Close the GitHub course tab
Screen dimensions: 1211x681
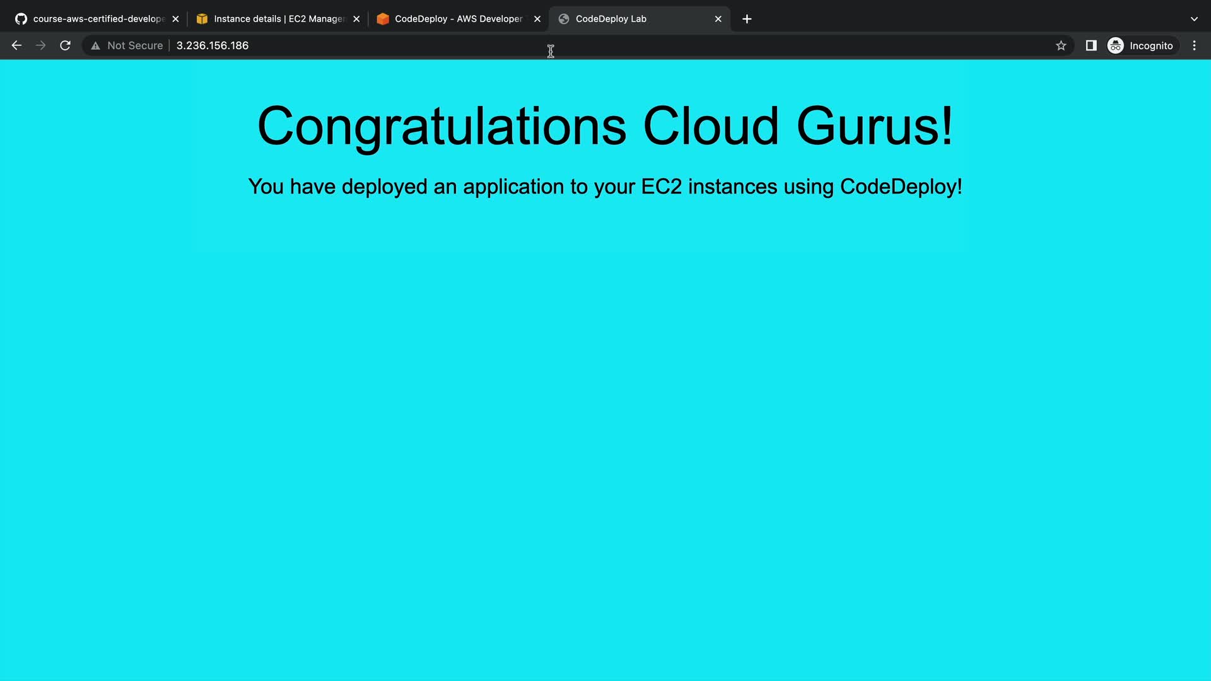pyautogui.click(x=175, y=19)
